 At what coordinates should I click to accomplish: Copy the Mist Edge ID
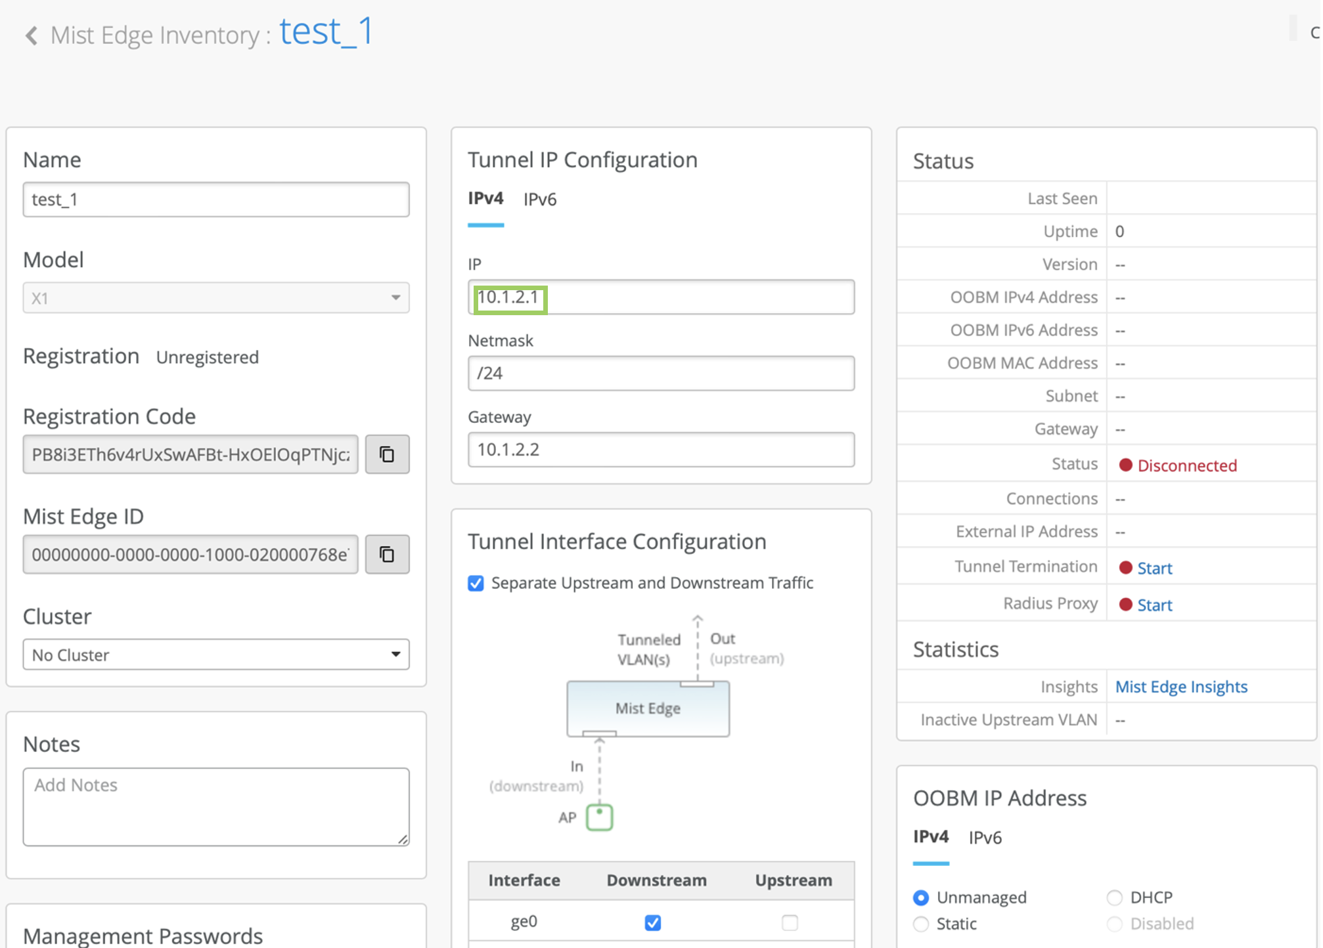point(387,555)
